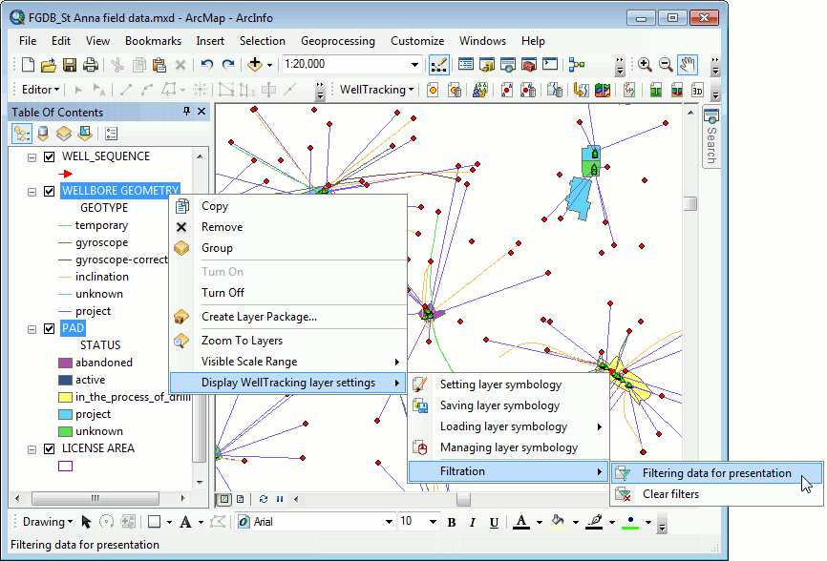Viewport: 827px width, 561px height.
Task: Click the Refresh map view icon
Action: pos(264,499)
